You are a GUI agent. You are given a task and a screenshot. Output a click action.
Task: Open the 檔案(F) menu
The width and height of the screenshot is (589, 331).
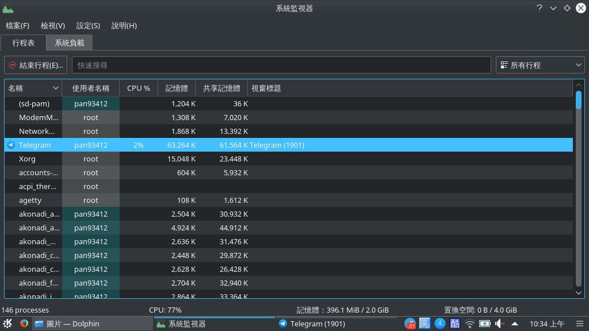pos(17,25)
